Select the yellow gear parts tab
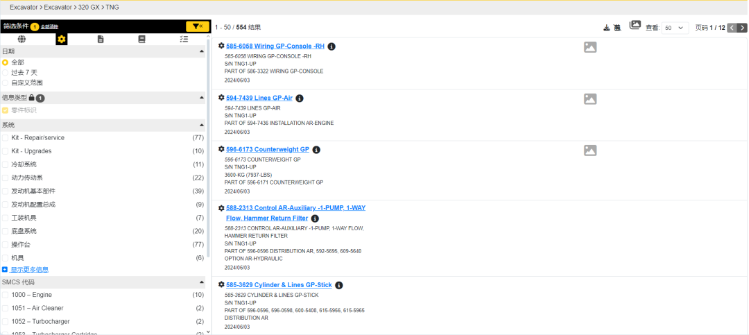This screenshot has height=335, width=749. (61, 39)
